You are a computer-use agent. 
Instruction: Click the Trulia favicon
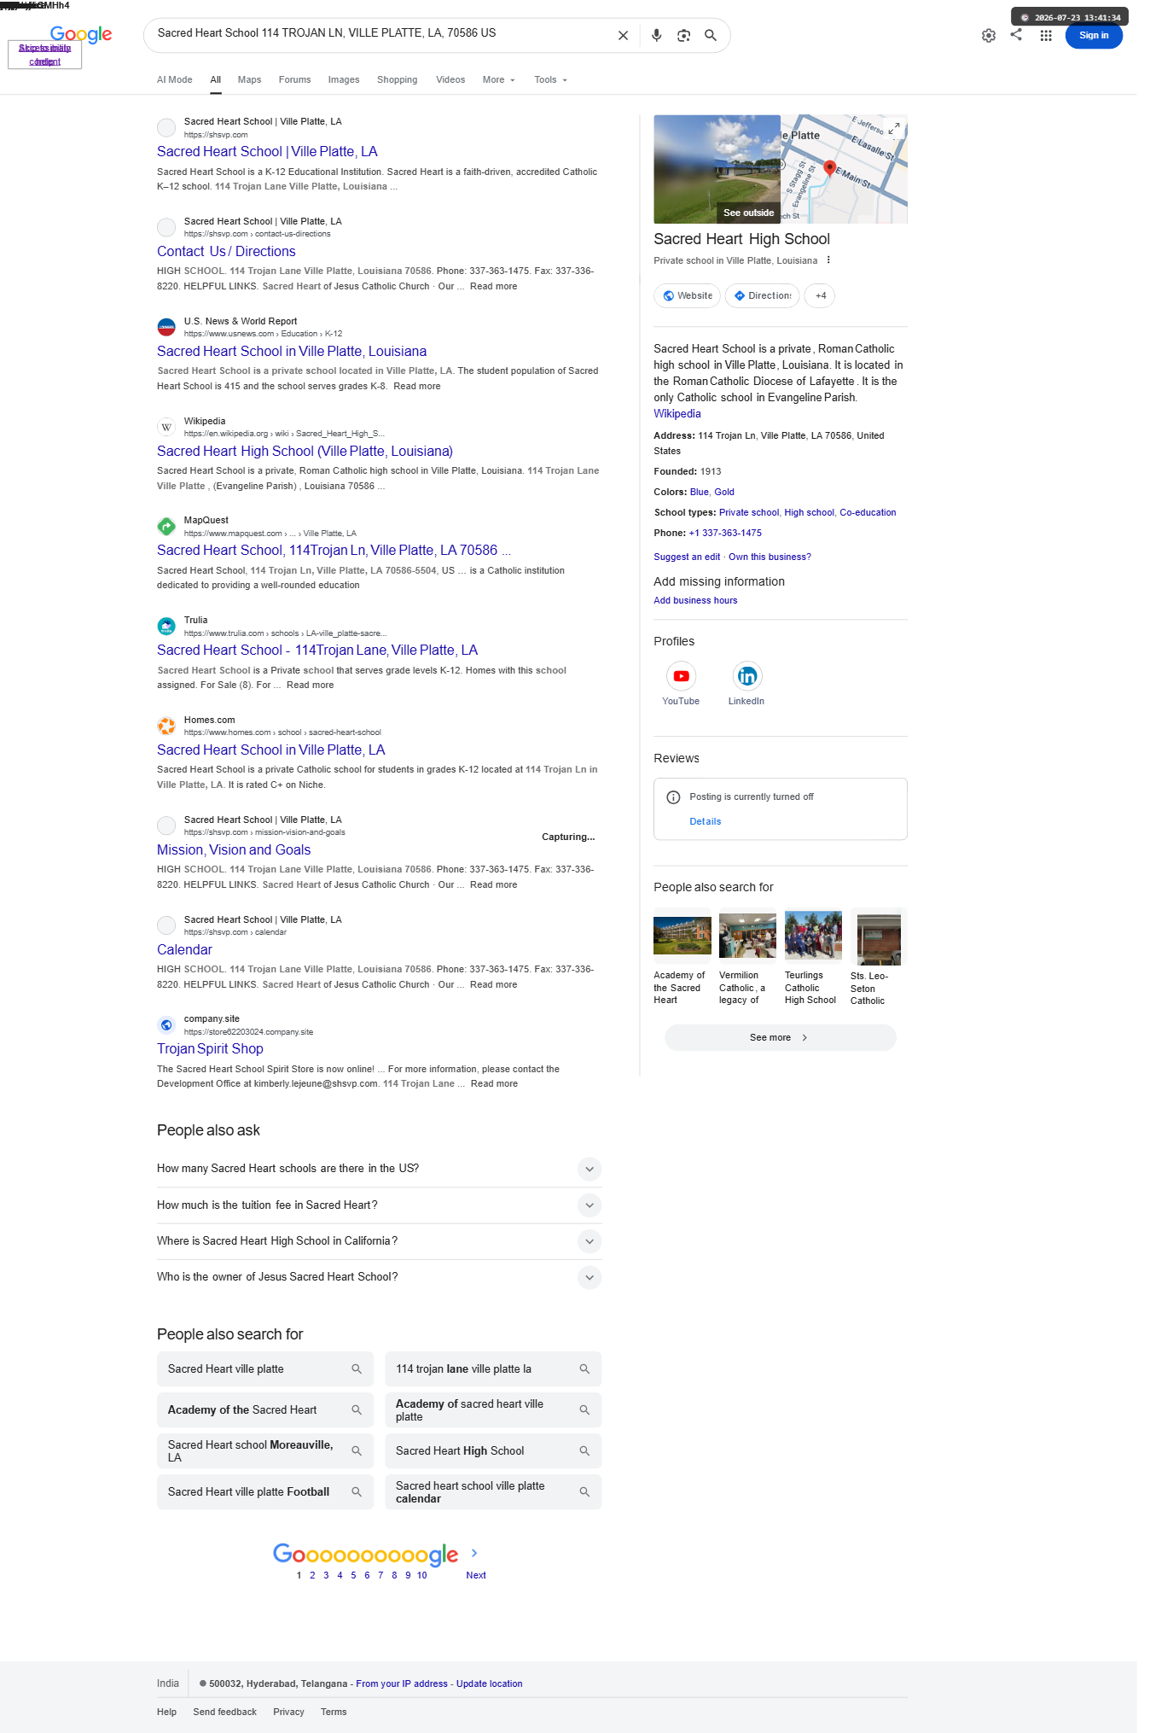point(166,626)
